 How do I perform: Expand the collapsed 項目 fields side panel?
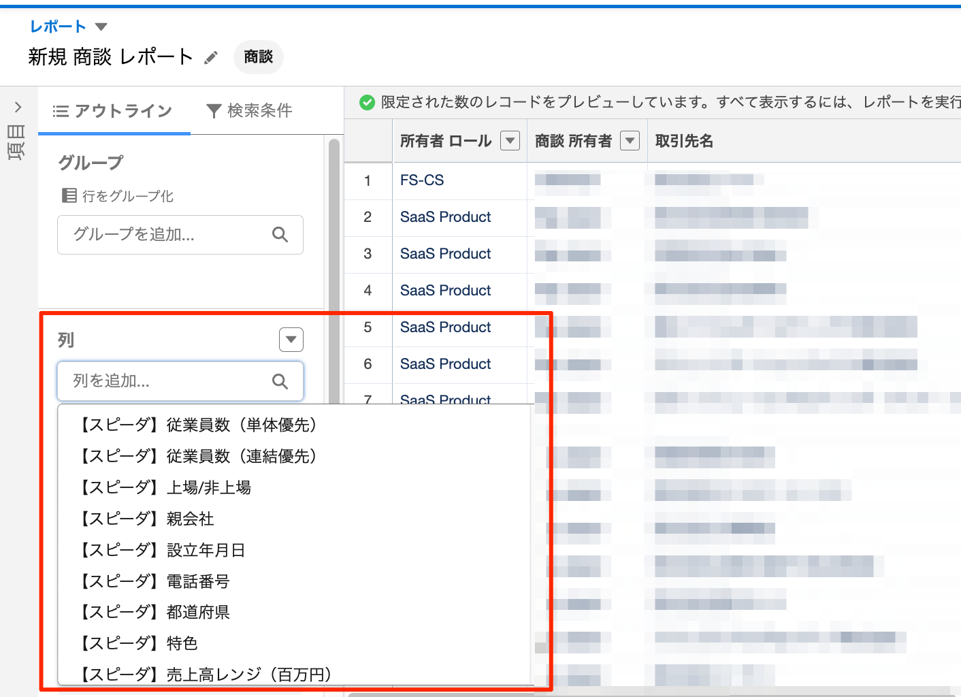coord(18,108)
